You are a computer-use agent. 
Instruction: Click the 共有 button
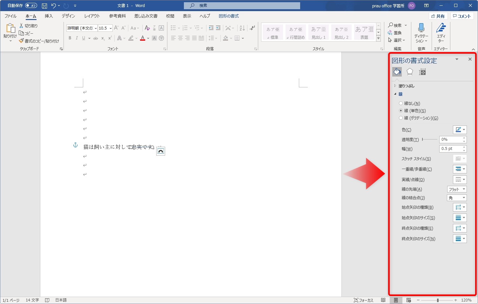tap(438, 16)
